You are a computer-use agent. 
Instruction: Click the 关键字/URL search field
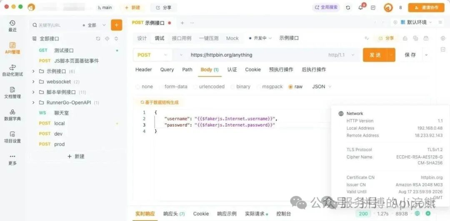click(x=55, y=25)
